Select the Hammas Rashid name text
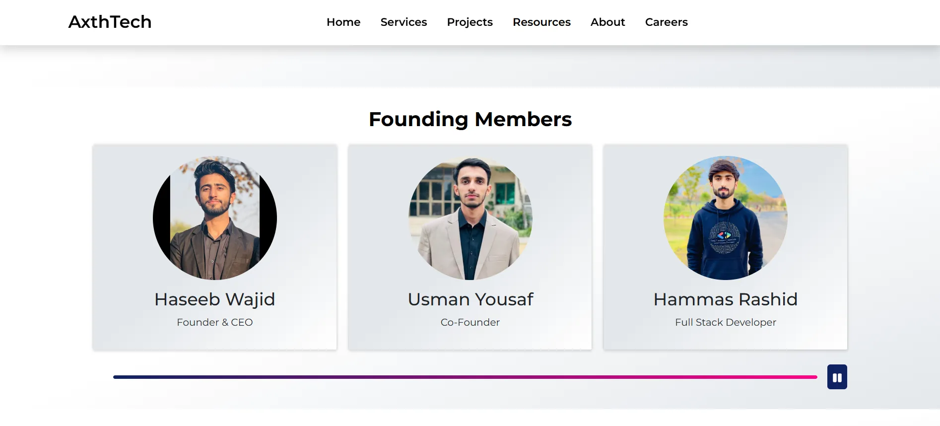This screenshot has height=426, width=940. coord(725,299)
